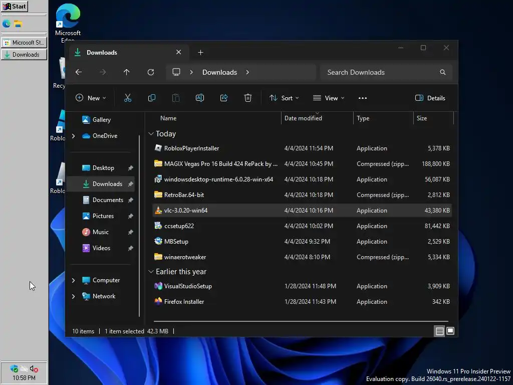Select the MBSetup file icon

[x=158, y=241]
